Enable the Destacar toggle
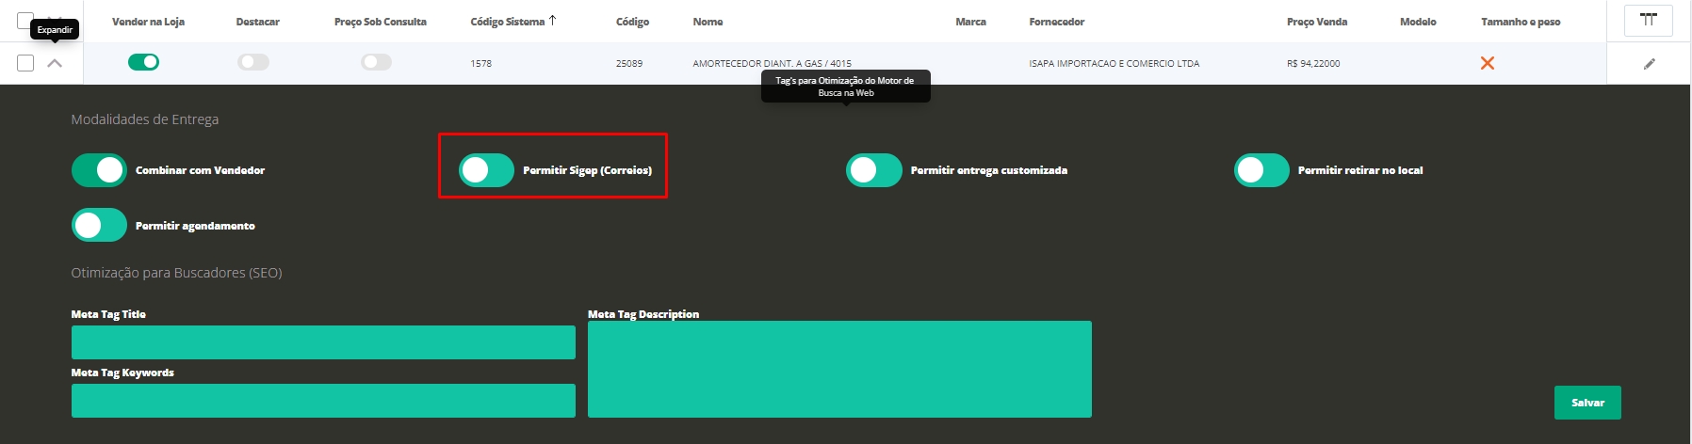Screen dimensions: 1692x444 tap(253, 62)
